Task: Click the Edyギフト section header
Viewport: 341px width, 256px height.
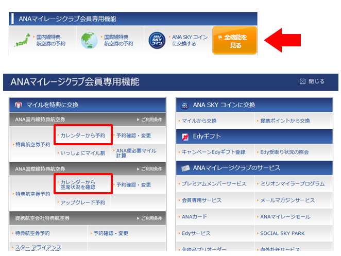Action: tap(254, 136)
